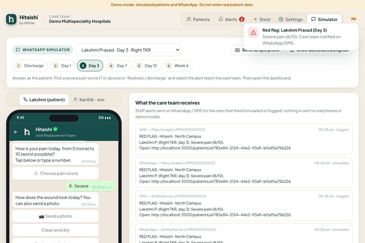
Task: Click the What the care team receives heading
Action: [168, 103]
